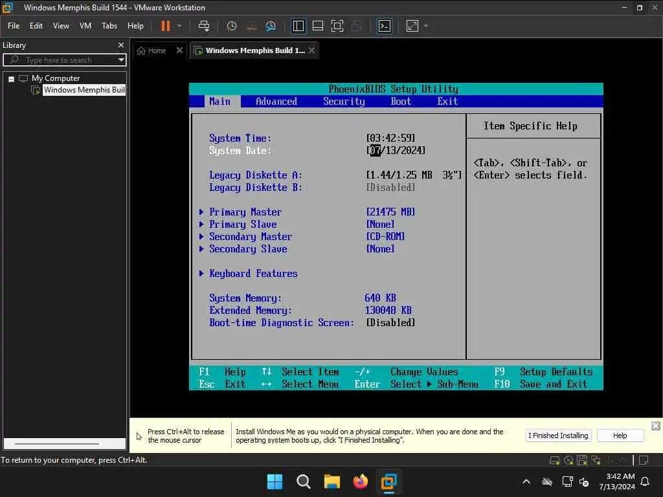Close Windows Memphis Build tab
This screenshot has height=497, width=663.
(x=311, y=50)
